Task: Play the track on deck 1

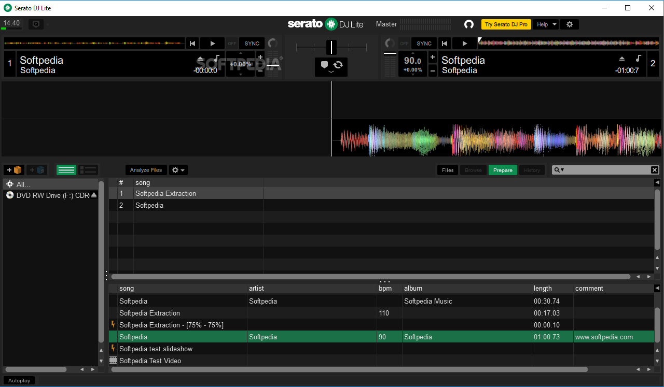Action: click(x=212, y=44)
